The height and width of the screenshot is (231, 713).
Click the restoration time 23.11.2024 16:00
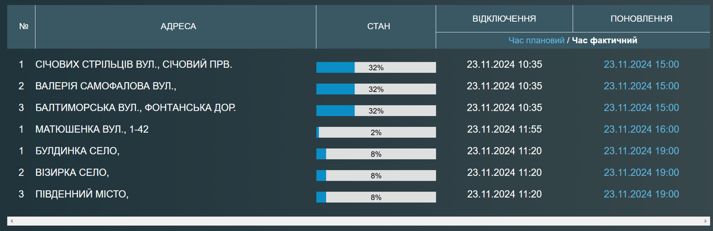tap(641, 130)
